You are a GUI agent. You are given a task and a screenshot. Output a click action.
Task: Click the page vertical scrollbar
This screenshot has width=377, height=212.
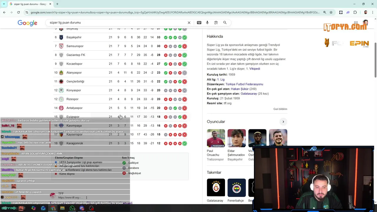(375, 60)
